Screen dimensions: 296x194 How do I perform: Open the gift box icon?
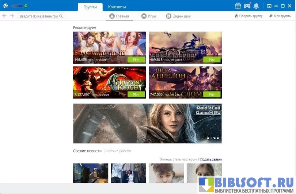pyautogui.click(x=238, y=6)
